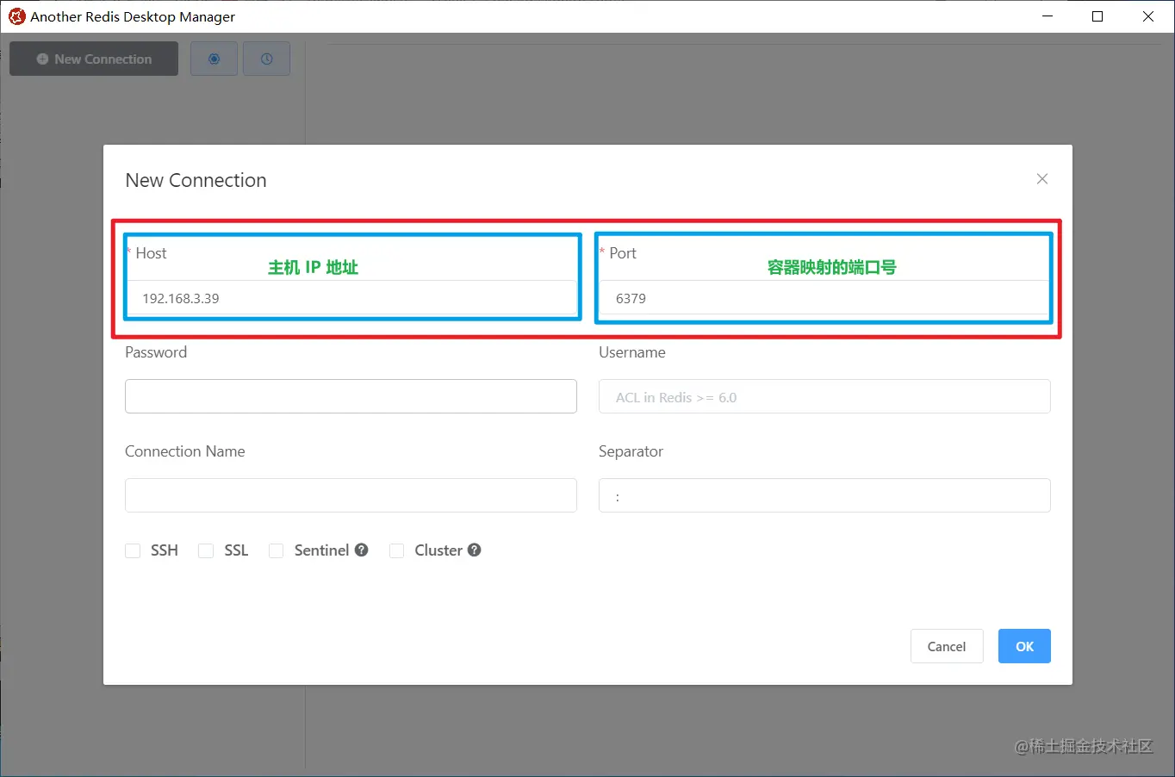1175x777 pixels.
Task: Enable the SSH checkbox
Action: click(x=133, y=550)
